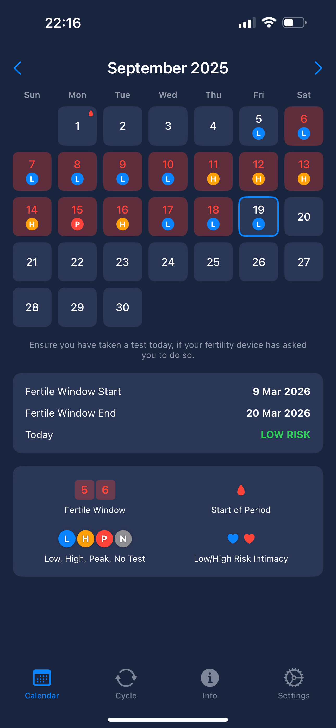
Task: Tap the "L" Low legend circle
Action: [x=67, y=538]
